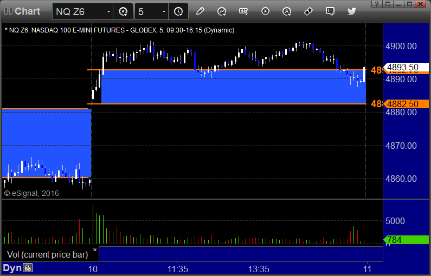Click the 4890.00 price axis label
The image size is (431, 276).
point(401,80)
